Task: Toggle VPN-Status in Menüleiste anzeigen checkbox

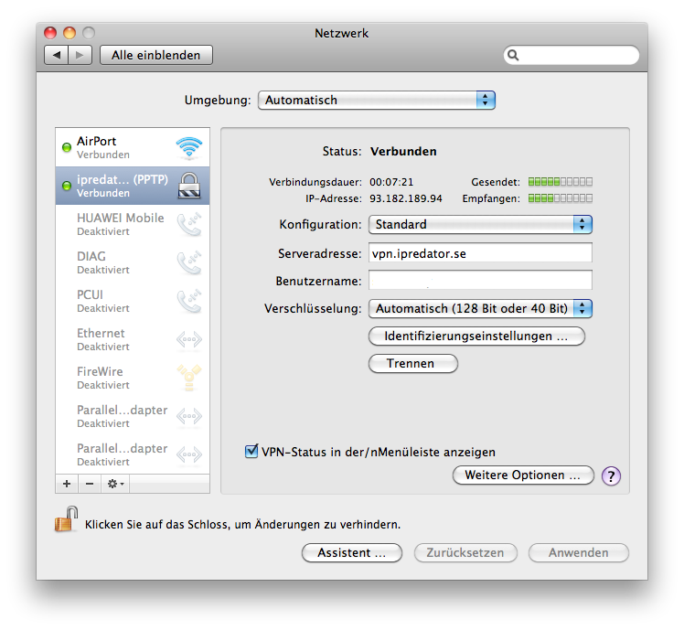Action: click(x=251, y=451)
